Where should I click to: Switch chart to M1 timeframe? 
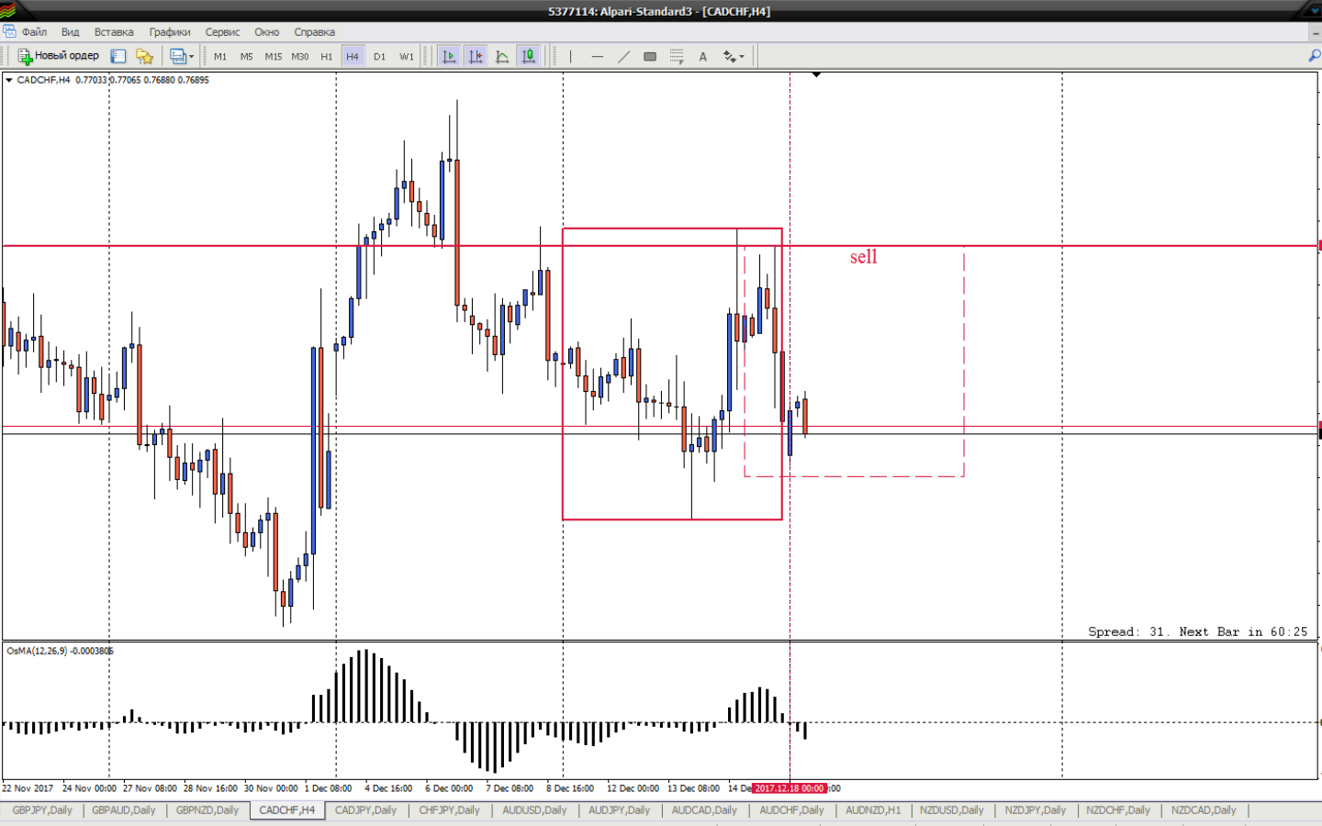(x=220, y=57)
